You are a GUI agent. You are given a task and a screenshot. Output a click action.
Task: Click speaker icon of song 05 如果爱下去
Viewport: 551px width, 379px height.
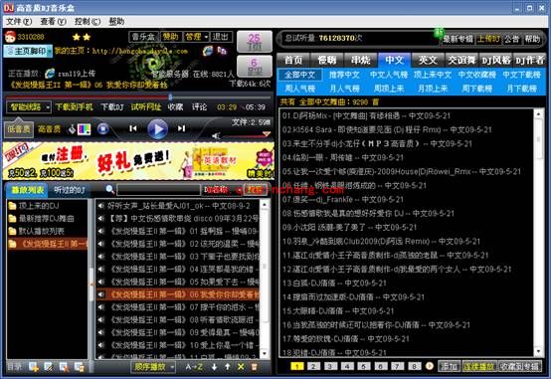tap(100, 282)
